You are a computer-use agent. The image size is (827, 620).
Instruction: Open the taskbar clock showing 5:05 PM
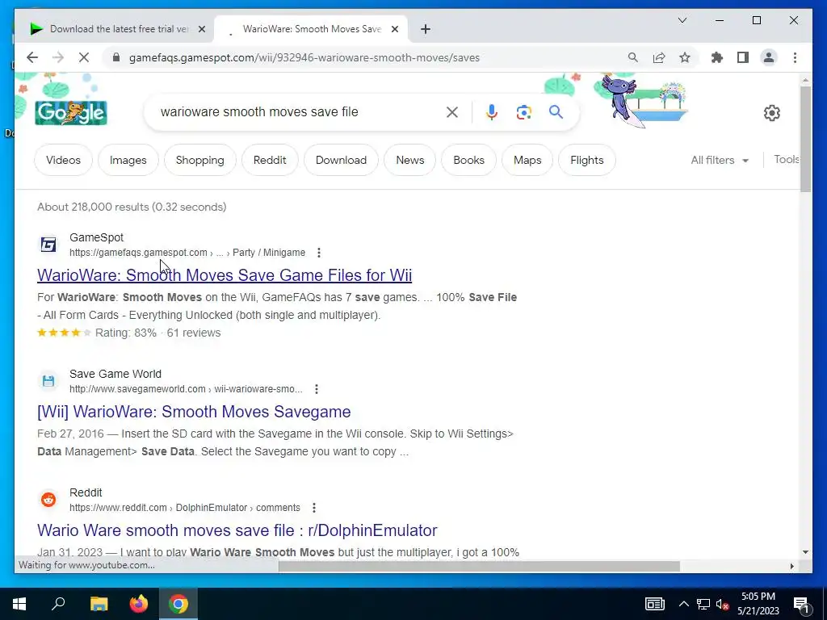tap(758, 604)
